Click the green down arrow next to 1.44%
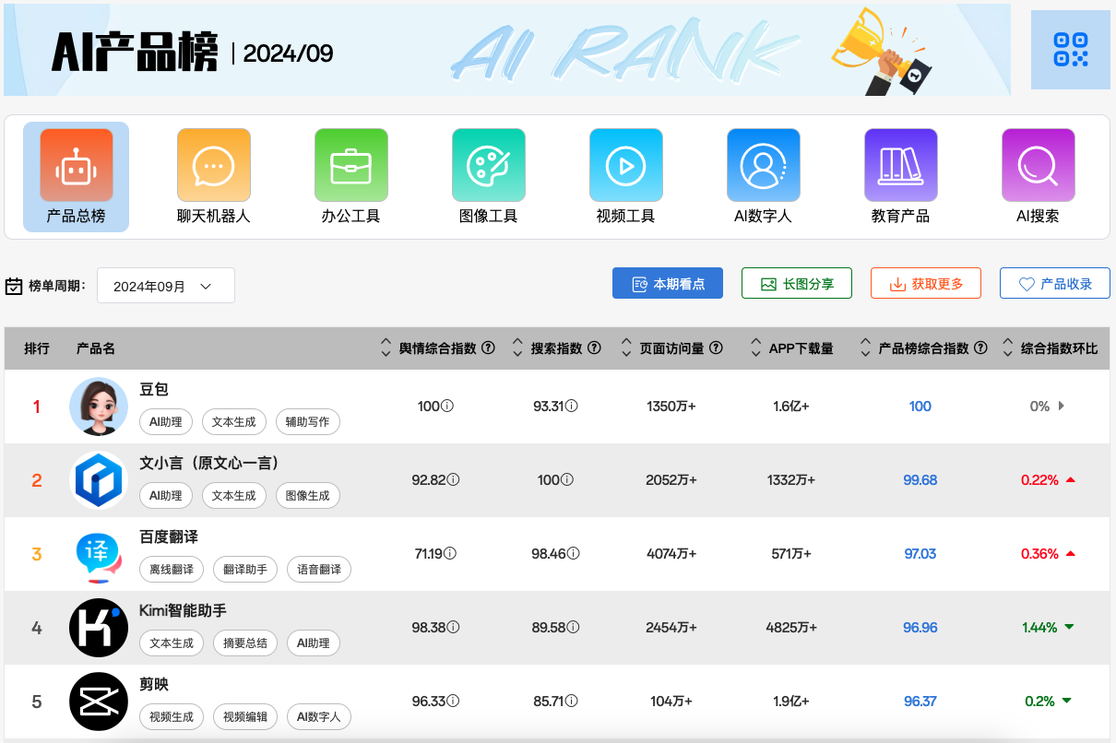Screen dimensions: 1116x743 tap(1069, 627)
